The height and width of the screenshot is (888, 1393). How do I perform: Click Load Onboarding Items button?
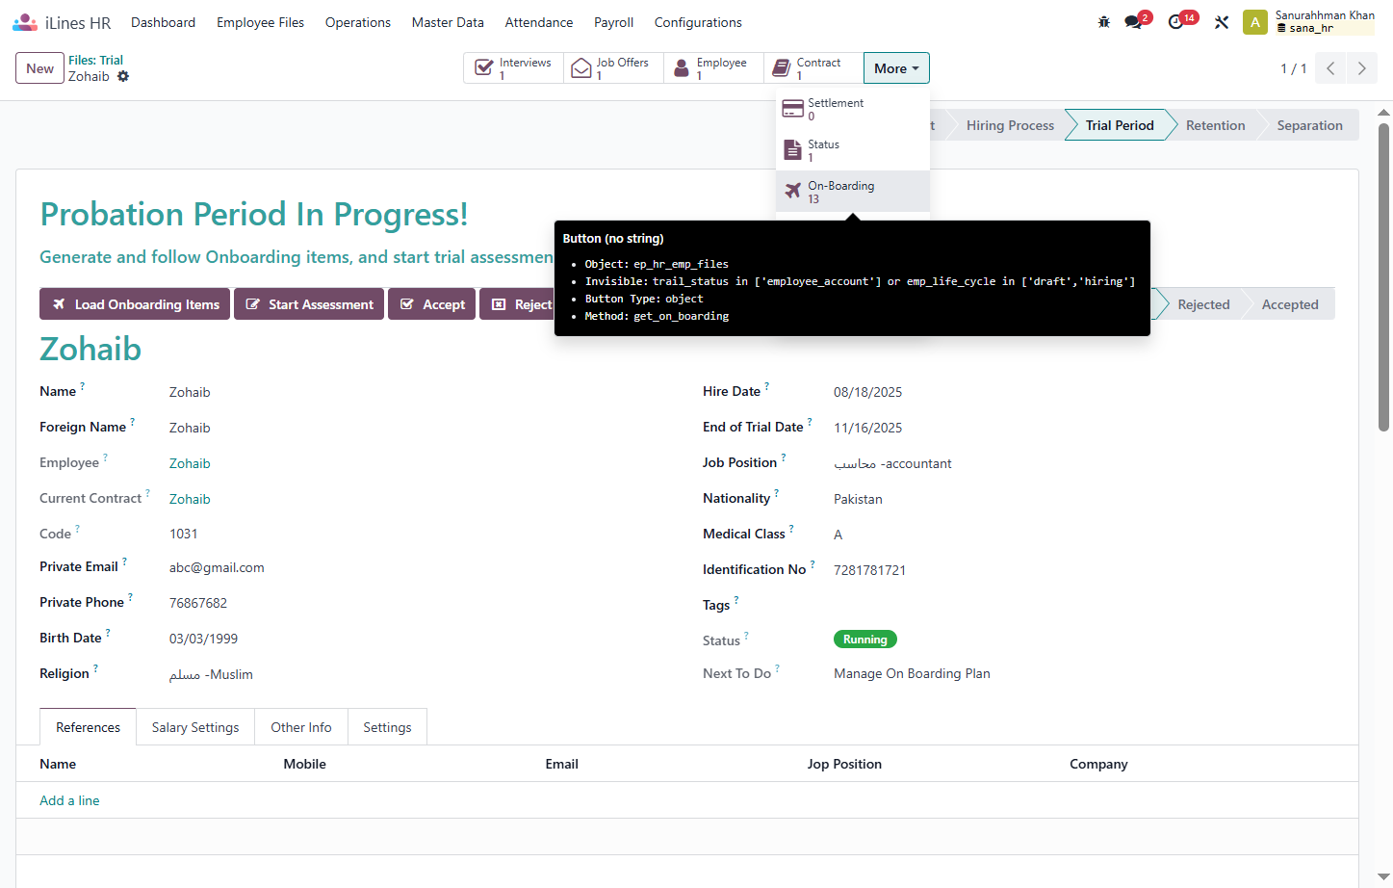[x=135, y=304]
